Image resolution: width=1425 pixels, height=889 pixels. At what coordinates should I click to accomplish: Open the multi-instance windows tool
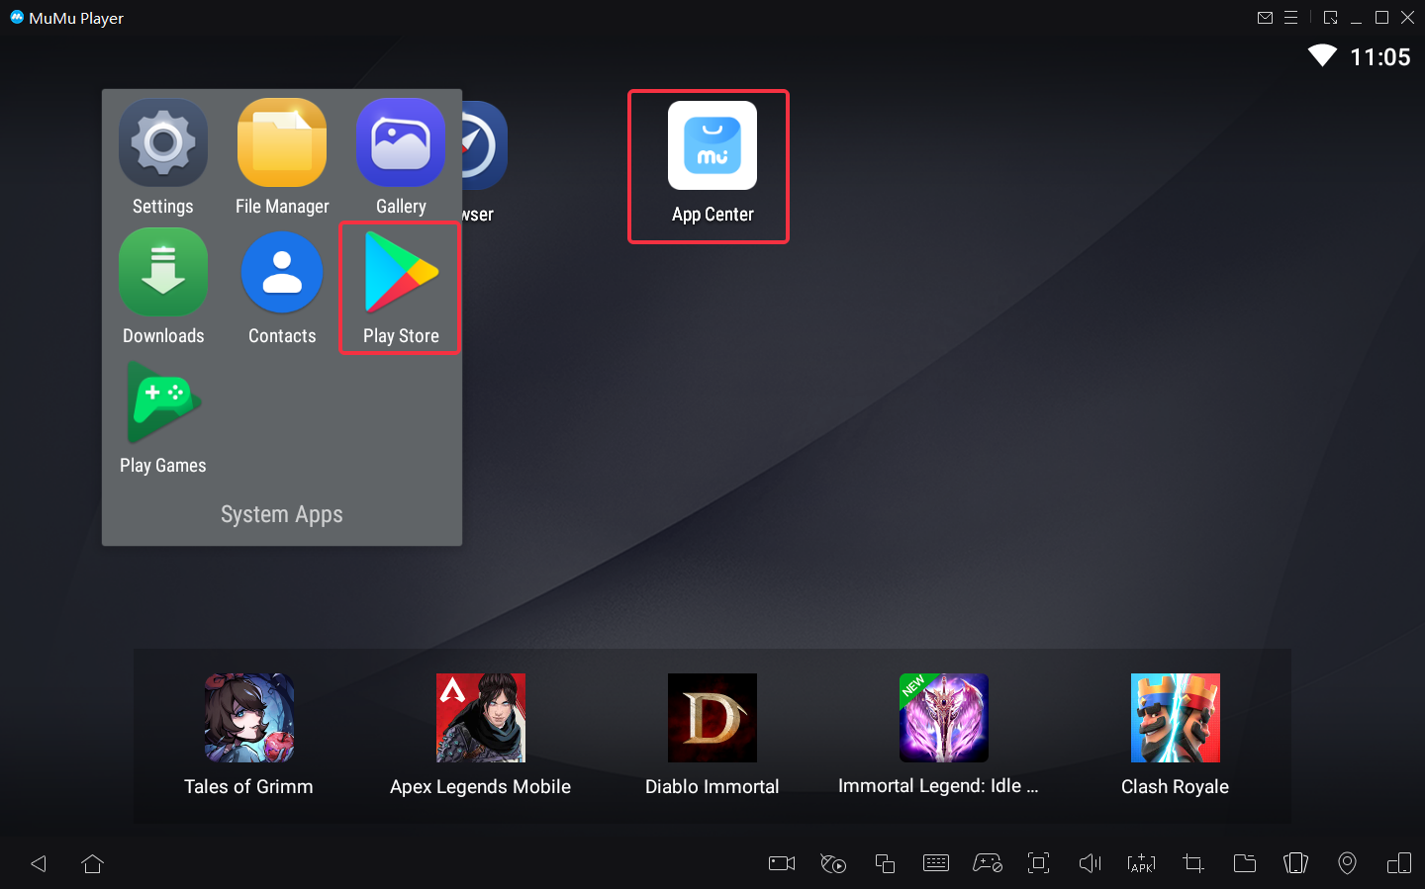coord(885,863)
